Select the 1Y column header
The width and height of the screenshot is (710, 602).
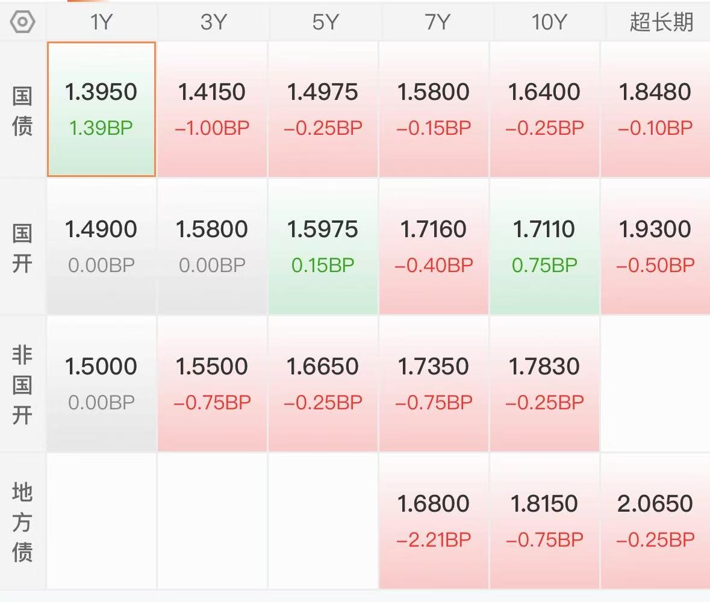point(101,22)
